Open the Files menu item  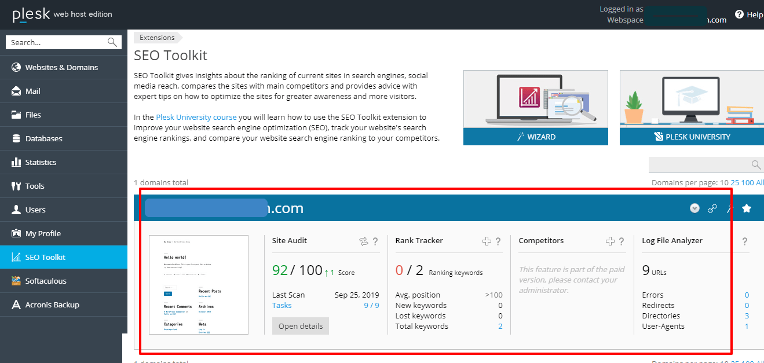tap(64, 115)
